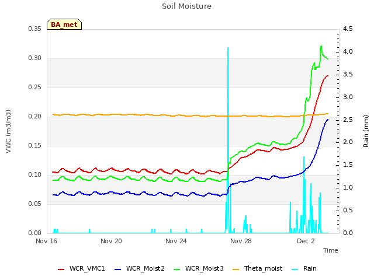Click the 3.0 rain axis value
This screenshot has width=374, height=280.
pos(348,97)
